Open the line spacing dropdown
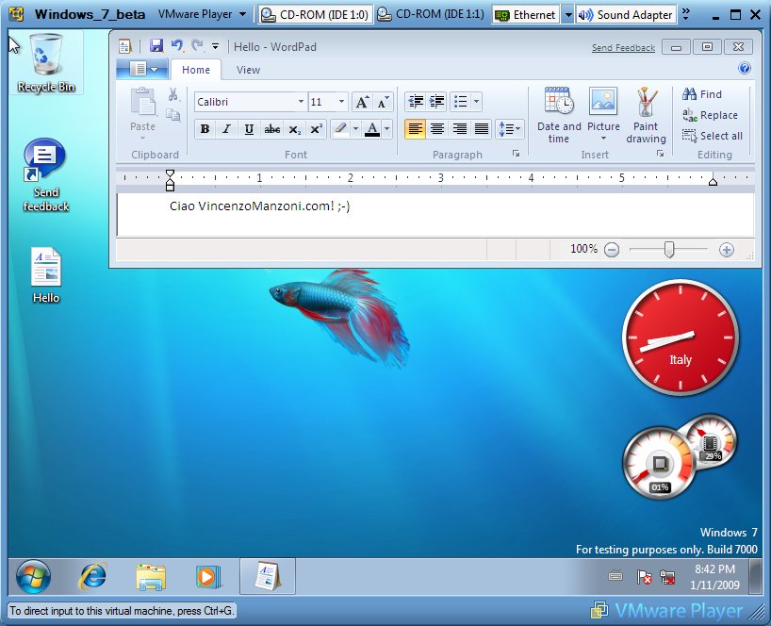Image resolution: width=771 pixels, height=626 pixels. 509,129
